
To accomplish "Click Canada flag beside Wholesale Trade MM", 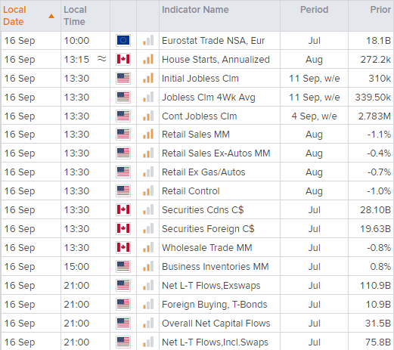I will (123, 247).
